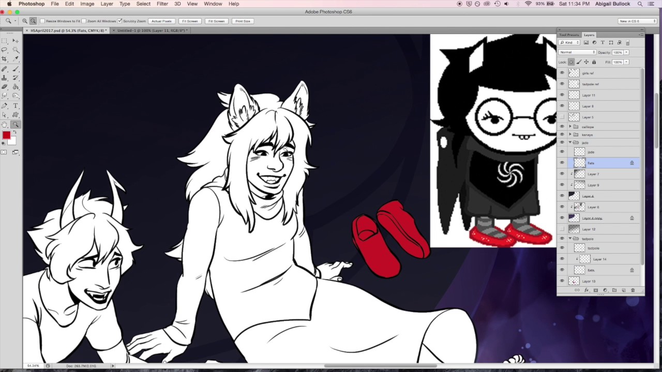Select the Type tool
Screen dimensions: 662x372
[16, 105]
